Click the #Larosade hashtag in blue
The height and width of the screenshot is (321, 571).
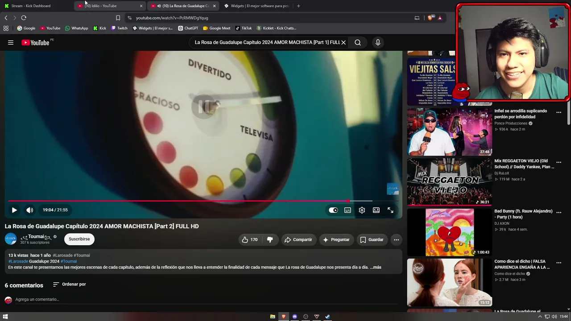[x=18, y=261]
